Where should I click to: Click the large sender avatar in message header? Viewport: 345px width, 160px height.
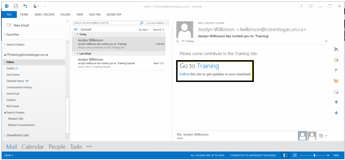pos(185,30)
